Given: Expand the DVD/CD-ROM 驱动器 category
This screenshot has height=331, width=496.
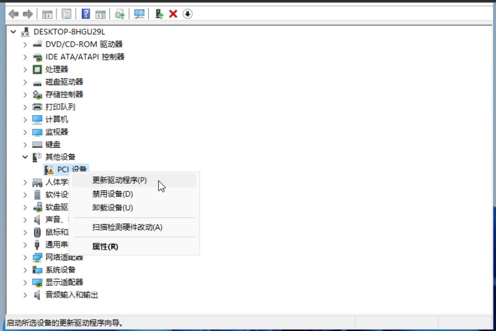Looking at the screenshot, I should pyautogui.click(x=25, y=44).
